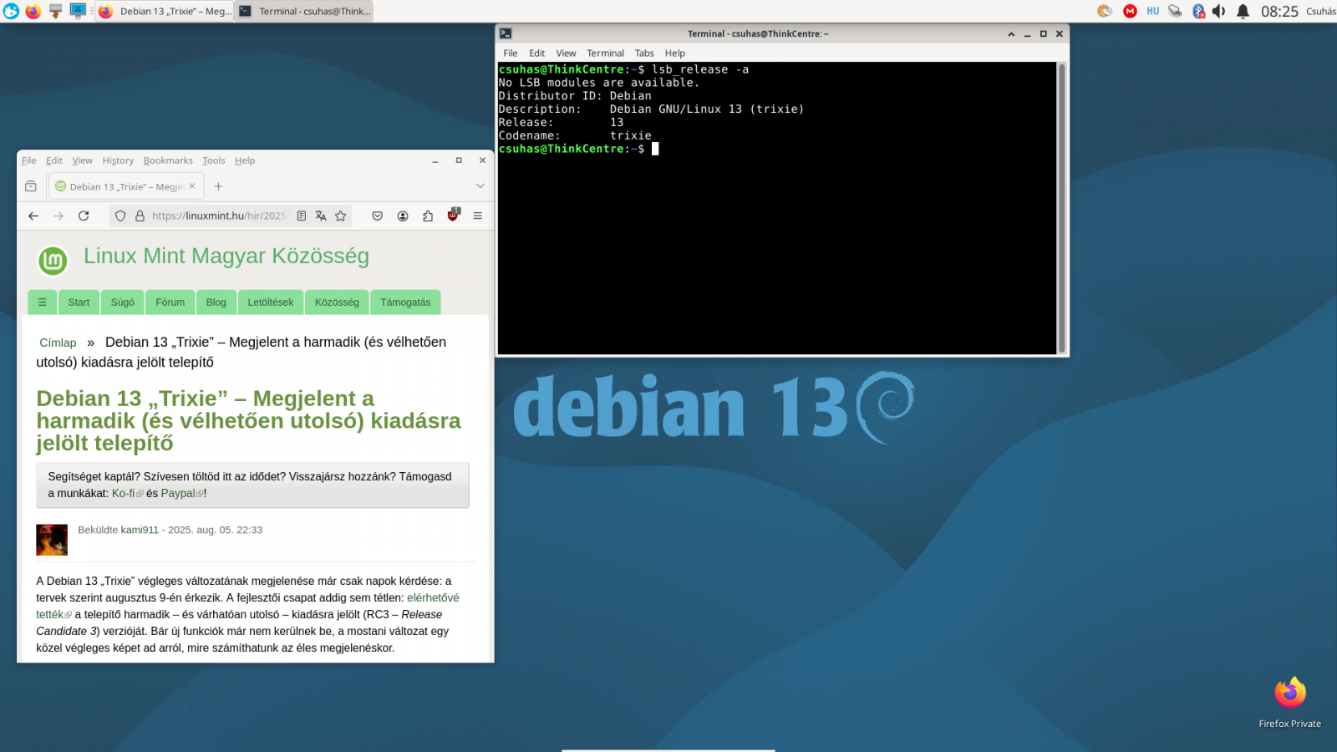Image resolution: width=1337 pixels, height=752 pixels.
Task: Click the Terminal window vertical scrollbar
Action: (x=1062, y=207)
